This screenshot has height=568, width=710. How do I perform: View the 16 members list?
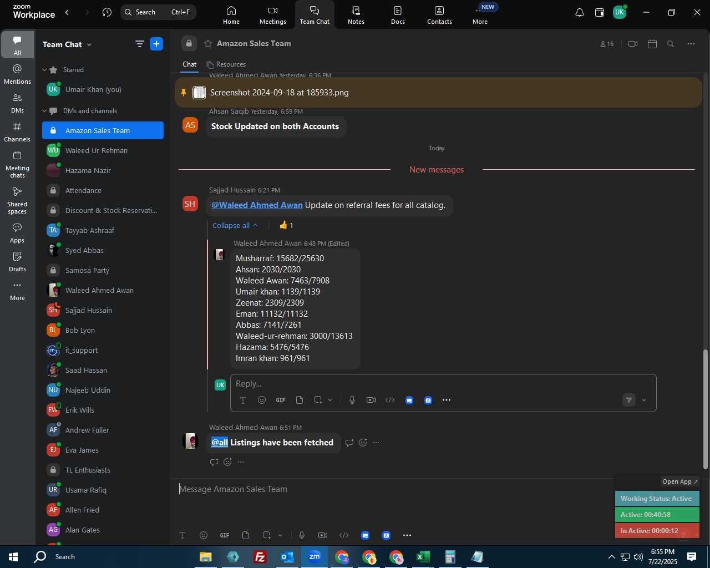pos(607,44)
